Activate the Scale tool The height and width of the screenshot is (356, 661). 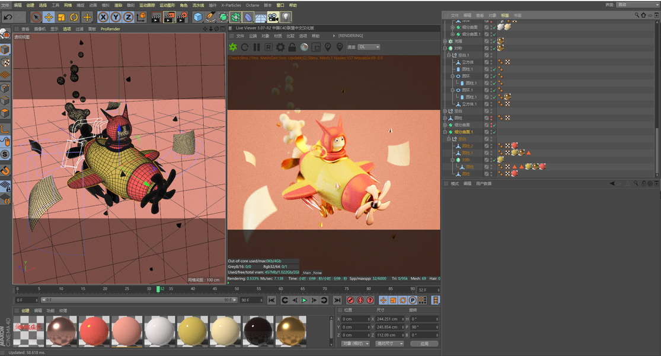[x=62, y=17]
